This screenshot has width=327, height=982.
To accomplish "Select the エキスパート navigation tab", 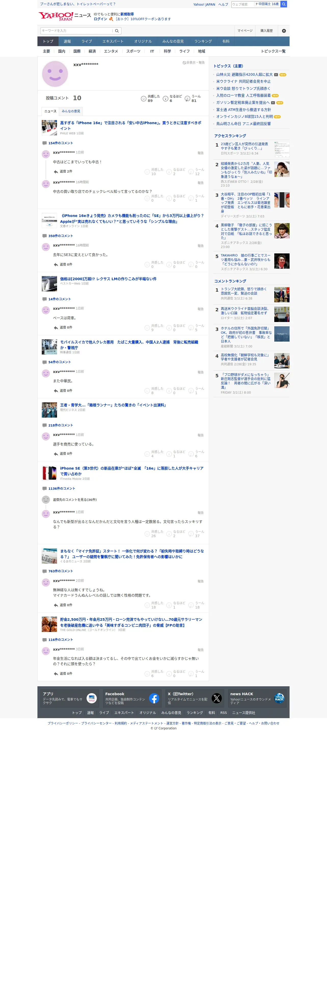I will pyautogui.click(x=113, y=41).
